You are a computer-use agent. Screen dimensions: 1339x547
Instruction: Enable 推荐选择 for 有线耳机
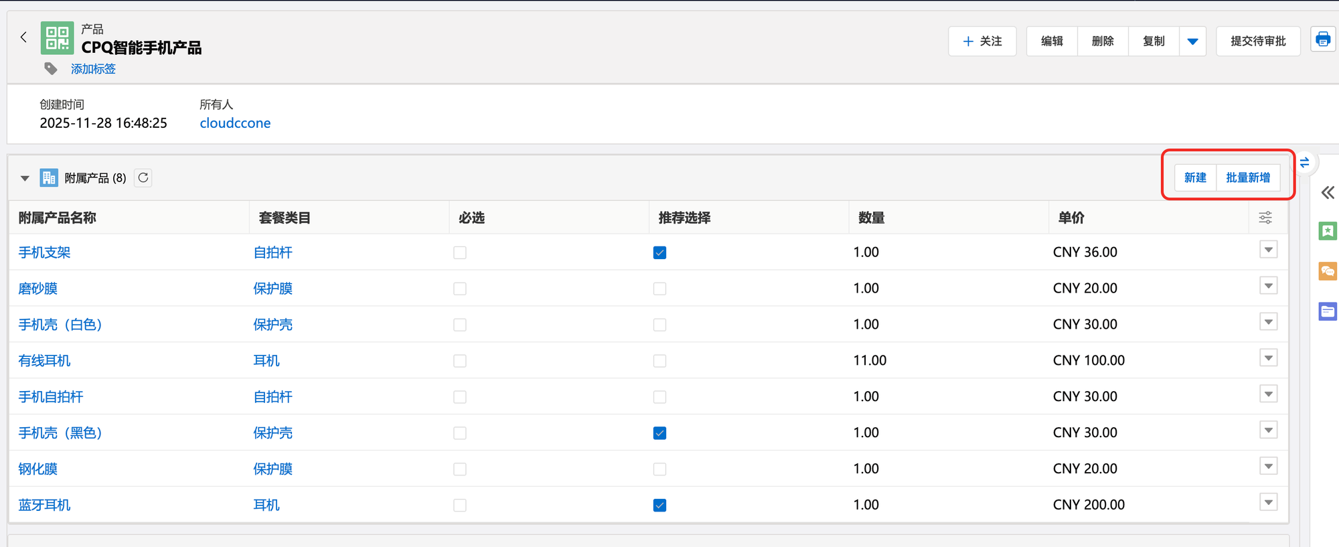659,362
